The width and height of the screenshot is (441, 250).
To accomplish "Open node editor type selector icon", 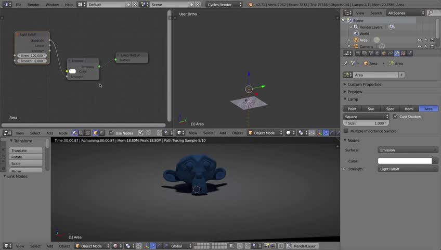I will coord(7,133).
